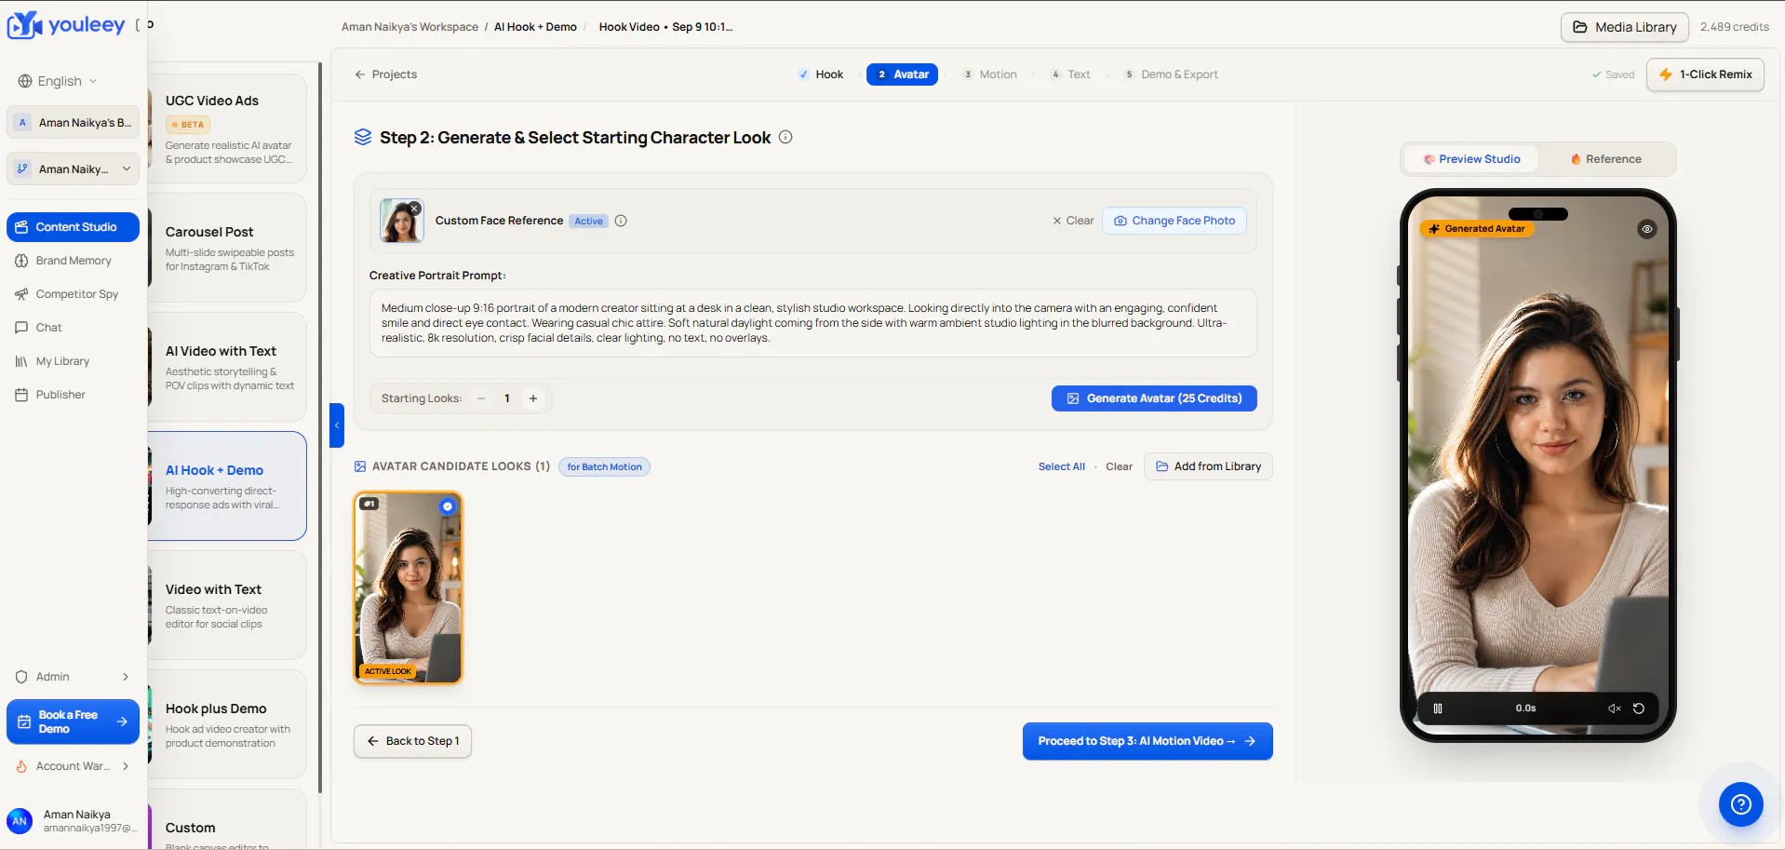This screenshot has width=1785, height=850.
Task: Expand the Aman Naiky... workspace dropdown
Action: click(74, 169)
